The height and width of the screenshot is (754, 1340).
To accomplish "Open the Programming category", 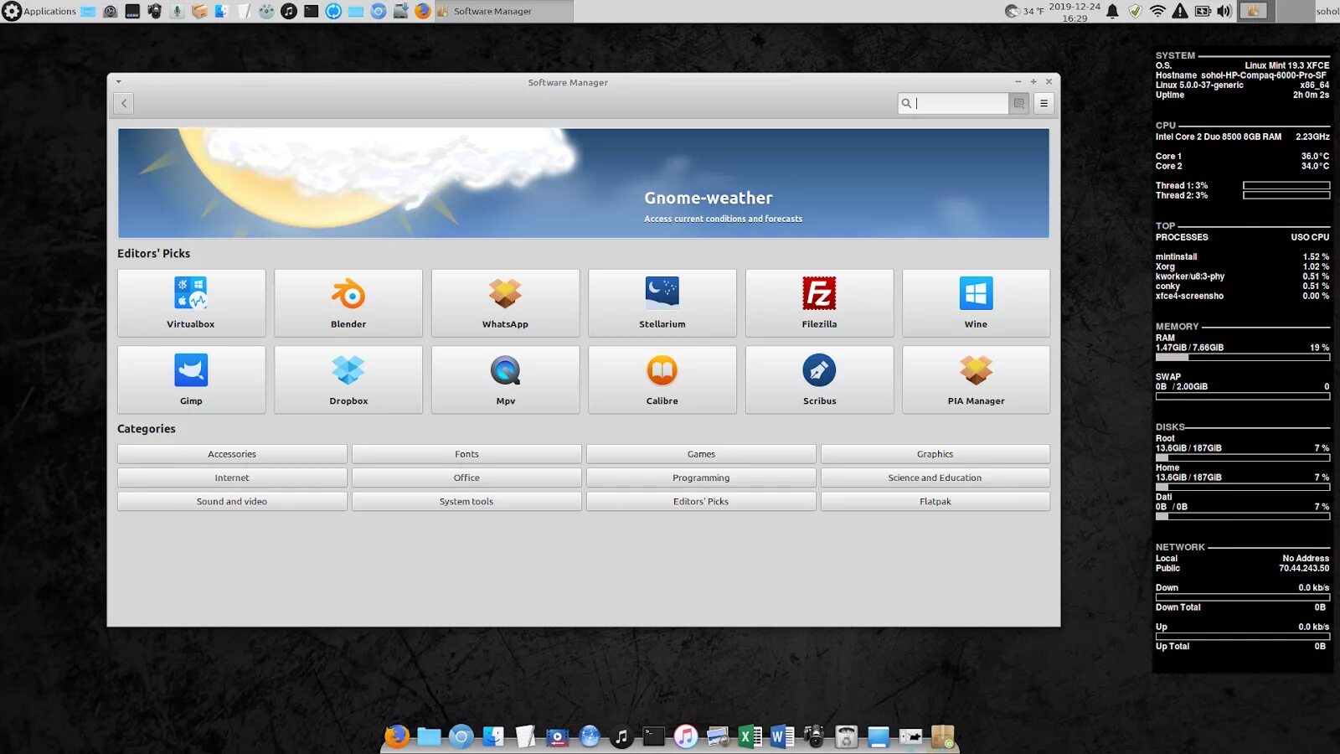I will (x=701, y=478).
